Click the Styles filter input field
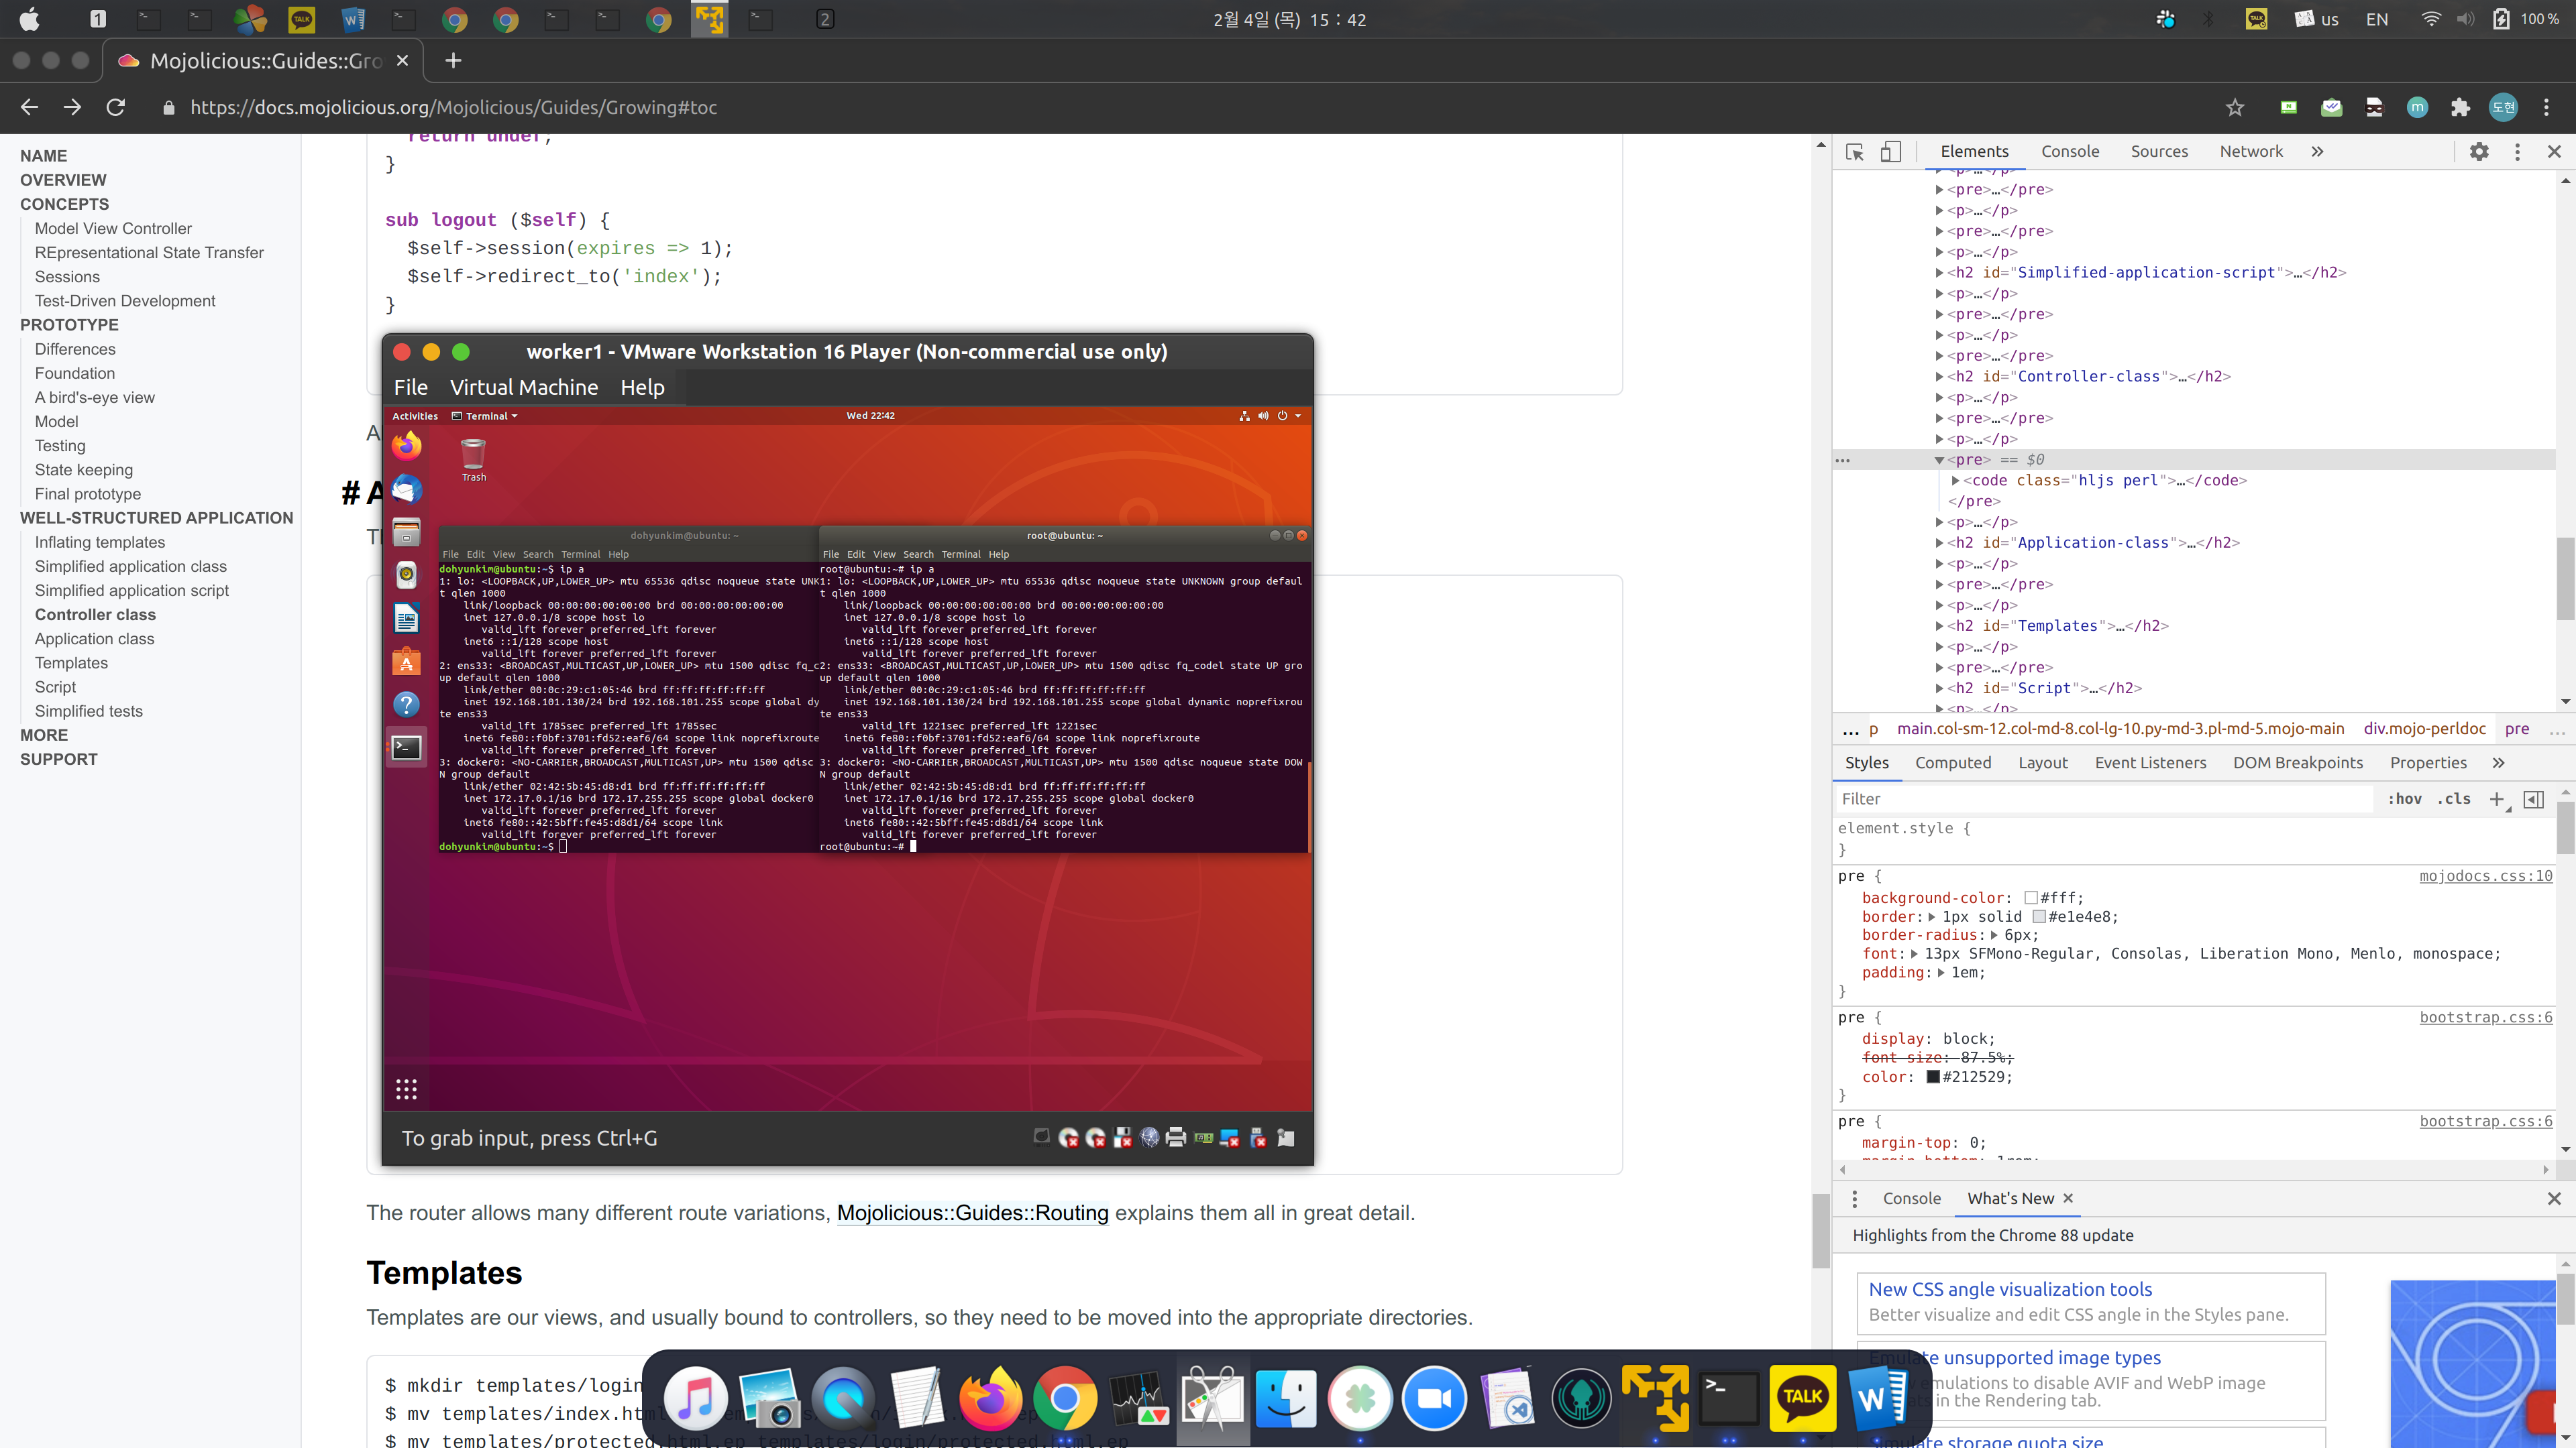 (2105, 798)
